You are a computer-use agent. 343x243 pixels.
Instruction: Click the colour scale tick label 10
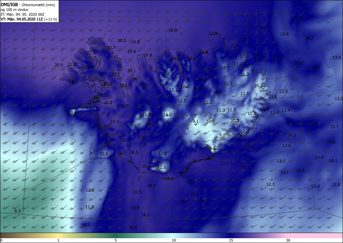click(x=174, y=241)
